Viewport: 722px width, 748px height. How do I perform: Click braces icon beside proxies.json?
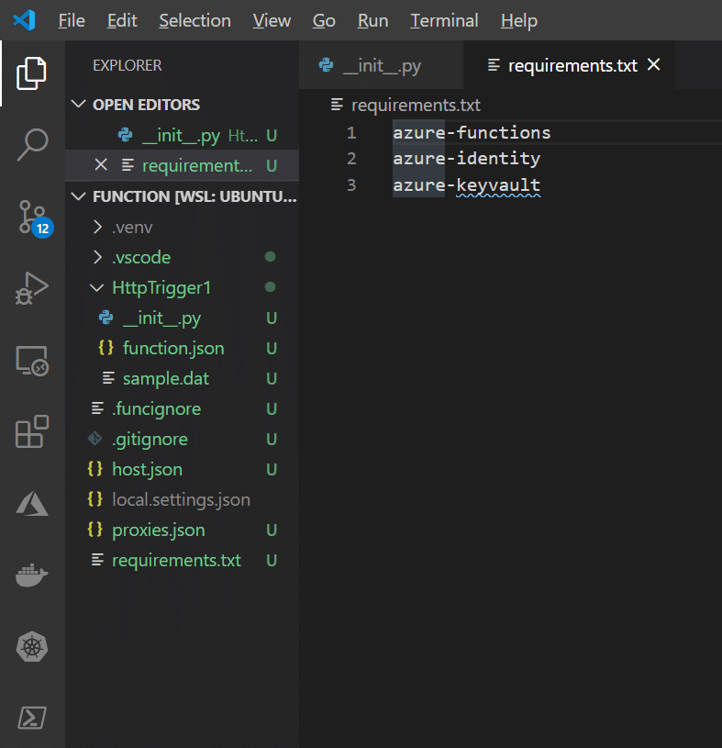pyautogui.click(x=94, y=530)
